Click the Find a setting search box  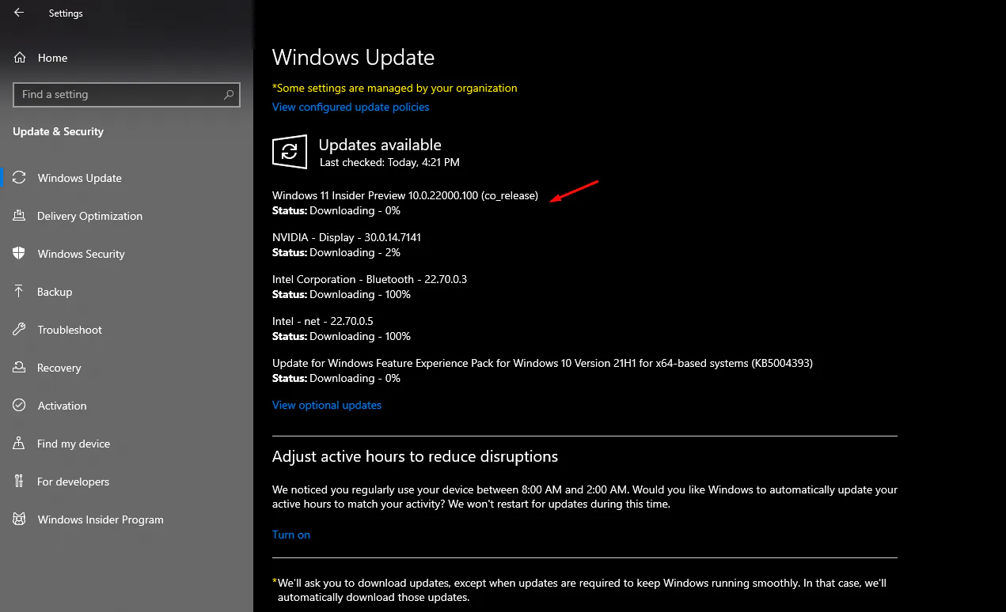pos(127,95)
